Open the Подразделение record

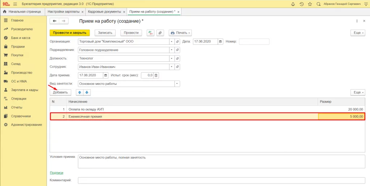point(177,50)
